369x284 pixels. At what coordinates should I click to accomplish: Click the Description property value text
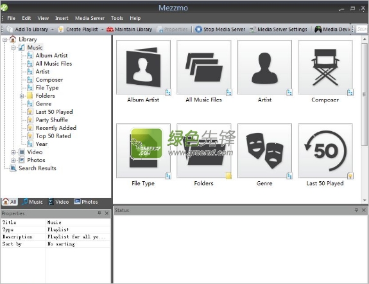coord(77,236)
